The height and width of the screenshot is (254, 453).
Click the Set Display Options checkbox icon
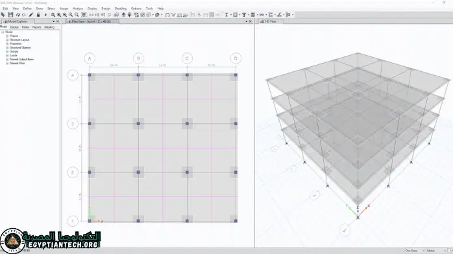tap(142, 15)
